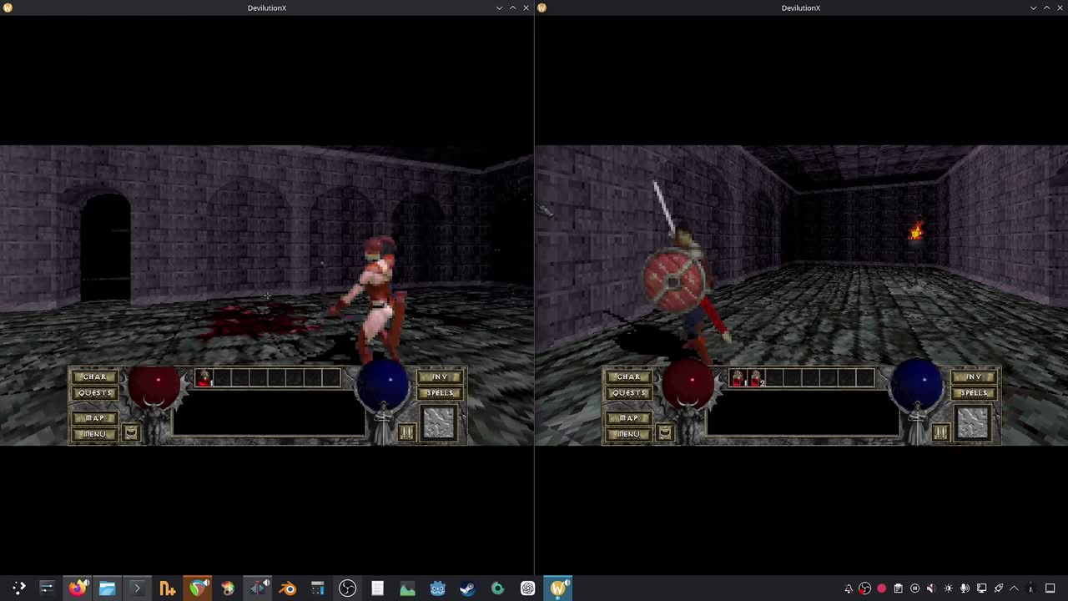Open CHAR panel in right game window
This screenshot has width=1068, height=601.
[x=628, y=377]
